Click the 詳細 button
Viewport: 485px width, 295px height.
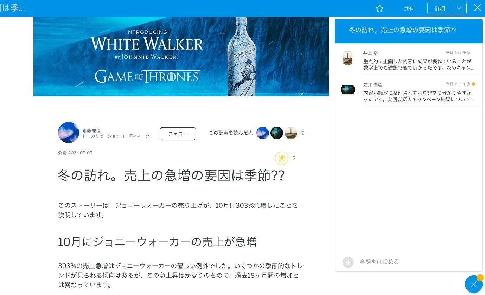point(440,8)
